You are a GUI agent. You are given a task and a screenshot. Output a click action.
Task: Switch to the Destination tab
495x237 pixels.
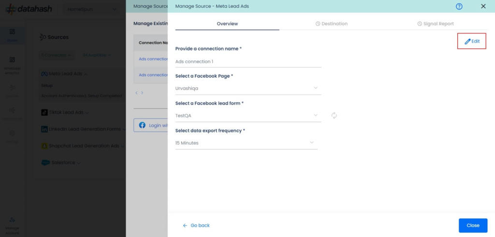(332, 24)
